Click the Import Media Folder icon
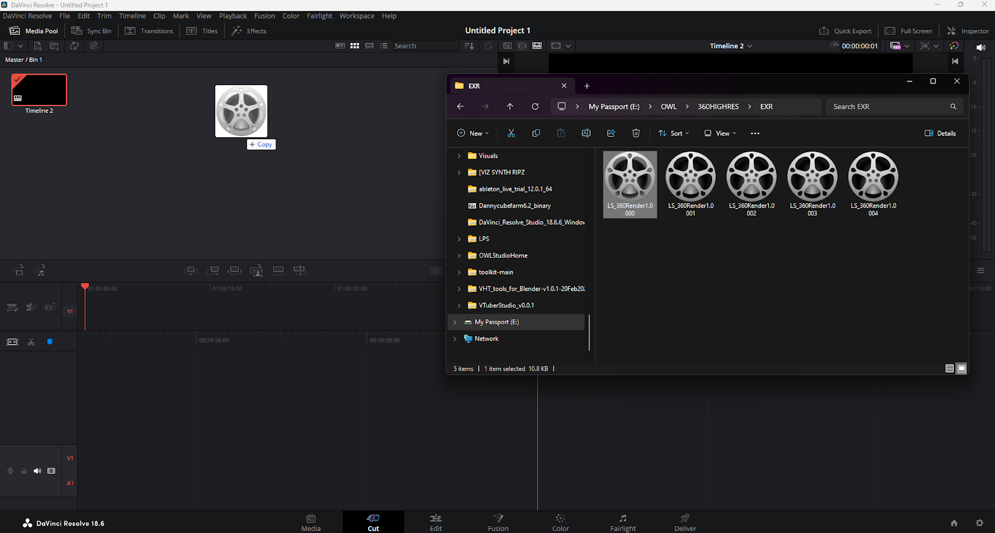This screenshot has width=995, height=533. pyautogui.click(x=55, y=46)
